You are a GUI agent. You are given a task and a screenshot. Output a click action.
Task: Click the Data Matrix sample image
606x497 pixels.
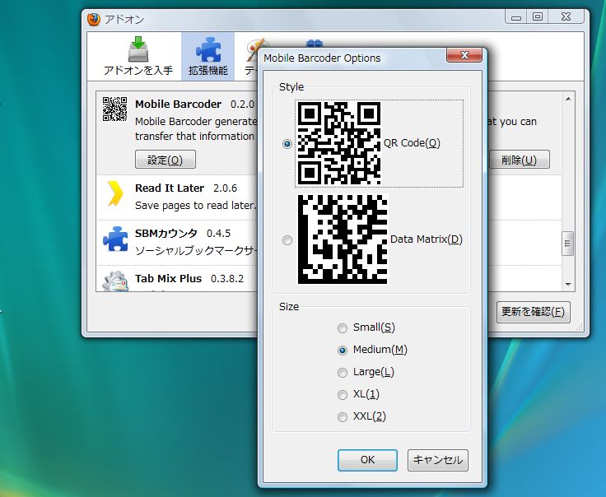tap(343, 239)
